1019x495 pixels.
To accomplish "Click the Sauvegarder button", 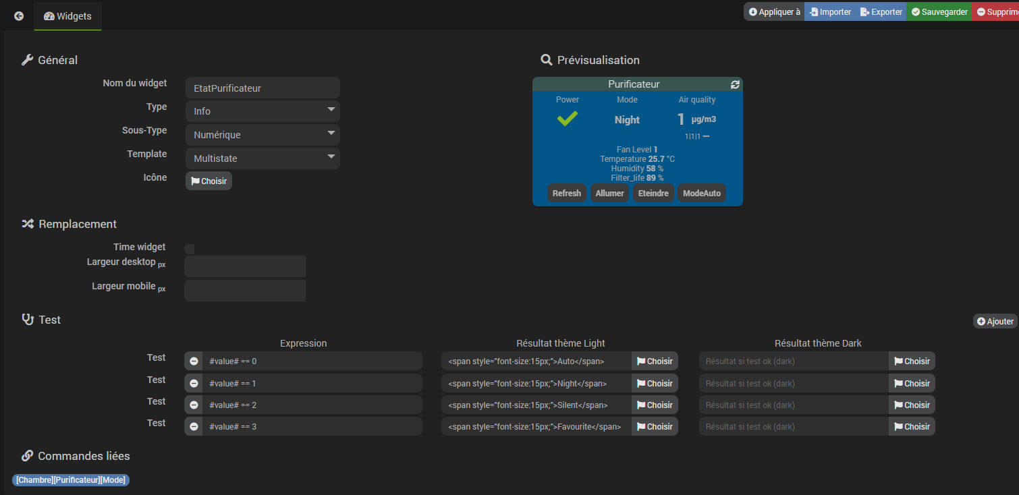I will click(939, 11).
